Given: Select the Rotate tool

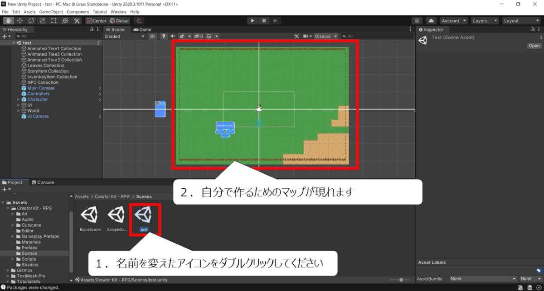Looking at the screenshot, I should coord(31,21).
